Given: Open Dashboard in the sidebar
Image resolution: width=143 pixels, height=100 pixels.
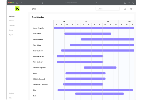Looking at the screenshot, I should (12, 16).
